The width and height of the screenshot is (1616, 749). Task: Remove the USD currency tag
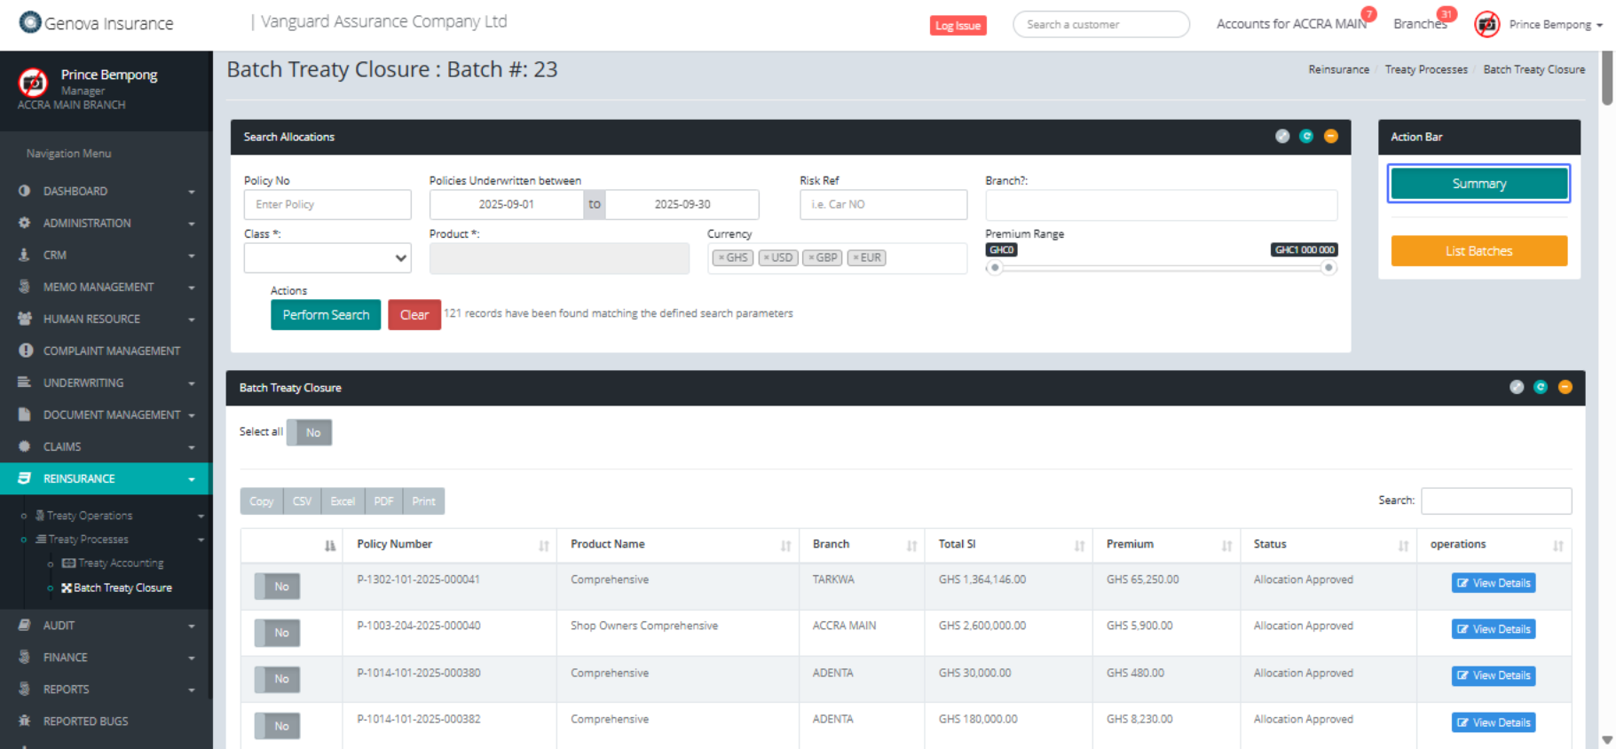click(x=767, y=258)
